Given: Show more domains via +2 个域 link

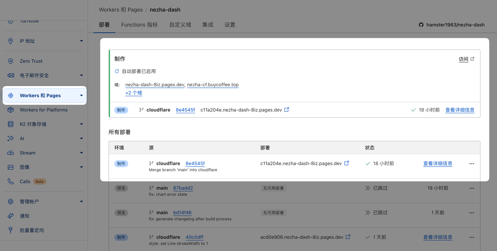Looking at the screenshot, I should pos(134,93).
